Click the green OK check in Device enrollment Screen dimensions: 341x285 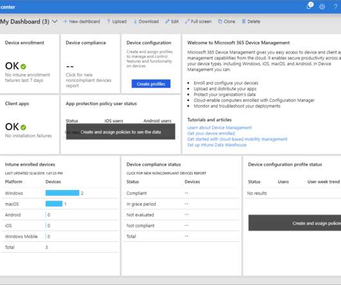[23, 66]
